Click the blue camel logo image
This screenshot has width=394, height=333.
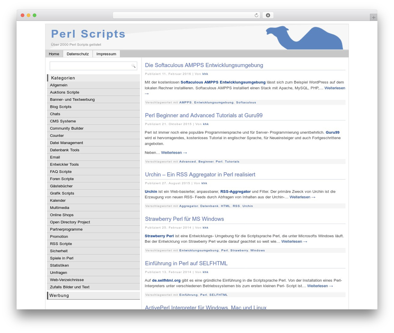point(304,37)
